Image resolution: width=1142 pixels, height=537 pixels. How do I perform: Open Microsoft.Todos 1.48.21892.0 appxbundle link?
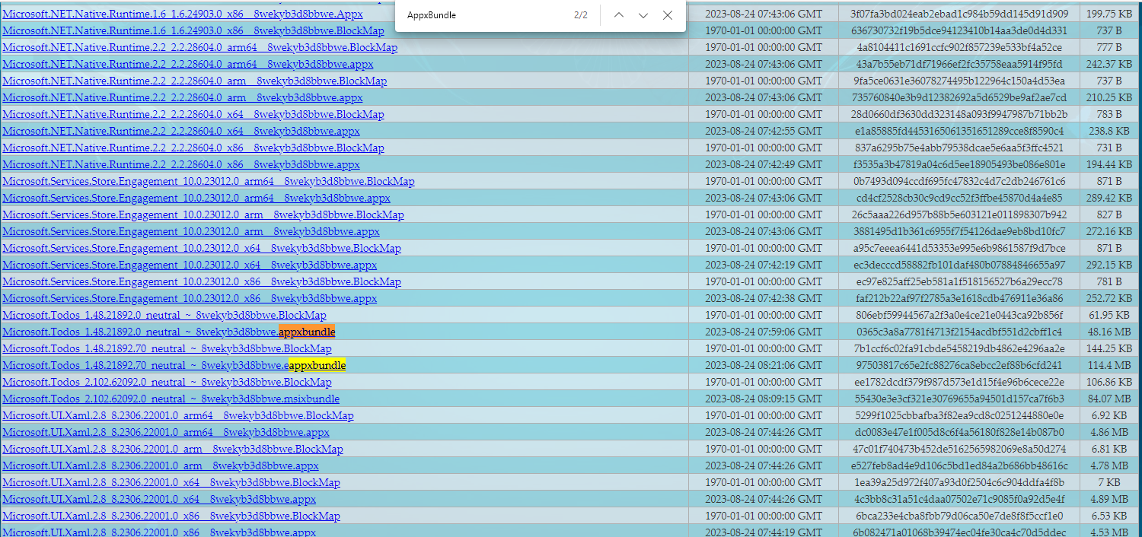pyautogui.click(x=168, y=332)
